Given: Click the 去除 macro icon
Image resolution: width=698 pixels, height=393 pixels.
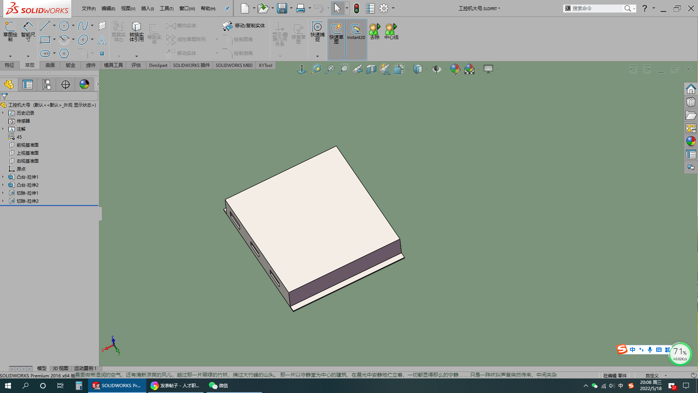Looking at the screenshot, I should (x=374, y=31).
